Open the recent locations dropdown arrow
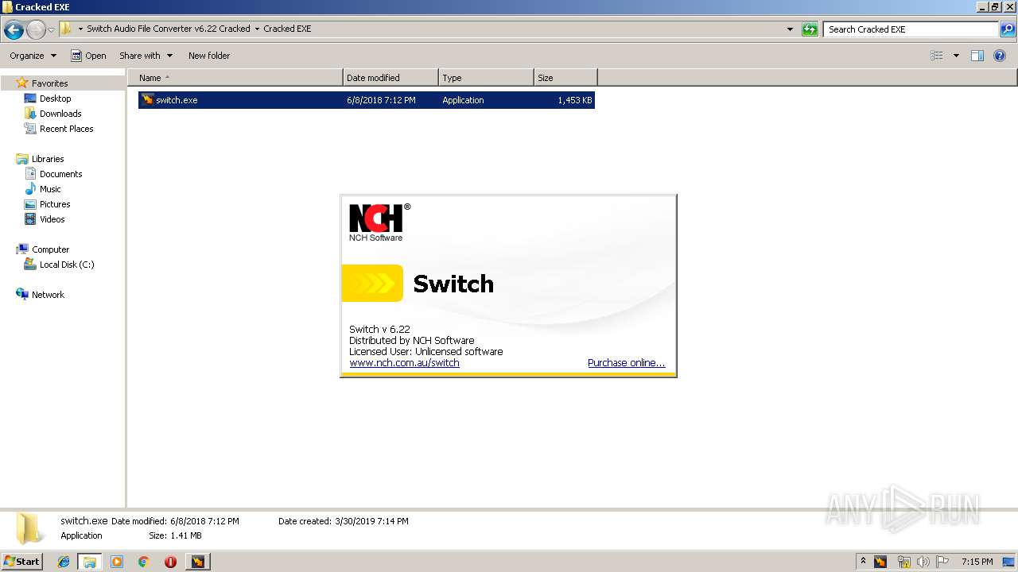This screenshot has height=572, width=1018. click(51, 29)
